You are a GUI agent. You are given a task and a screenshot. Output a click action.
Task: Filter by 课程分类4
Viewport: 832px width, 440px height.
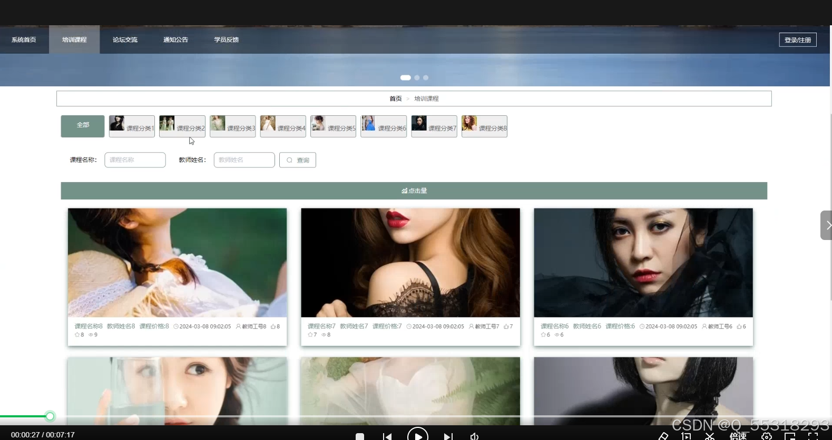coord(283,126)
